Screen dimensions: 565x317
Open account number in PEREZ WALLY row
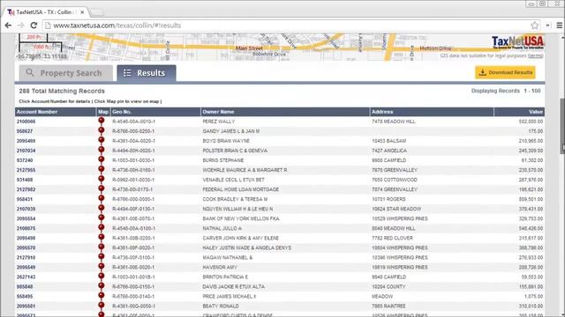[x=26, y=122]
